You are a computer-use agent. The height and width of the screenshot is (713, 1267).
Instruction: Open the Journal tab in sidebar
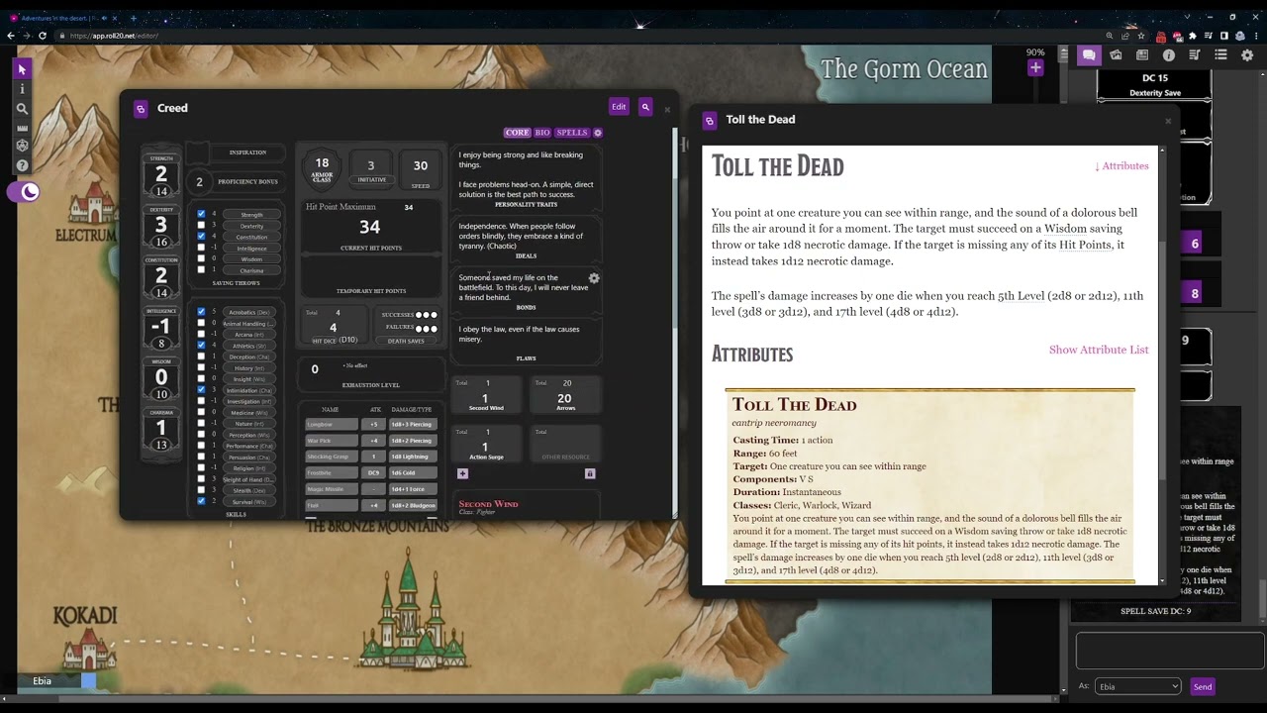[1142, 55]
